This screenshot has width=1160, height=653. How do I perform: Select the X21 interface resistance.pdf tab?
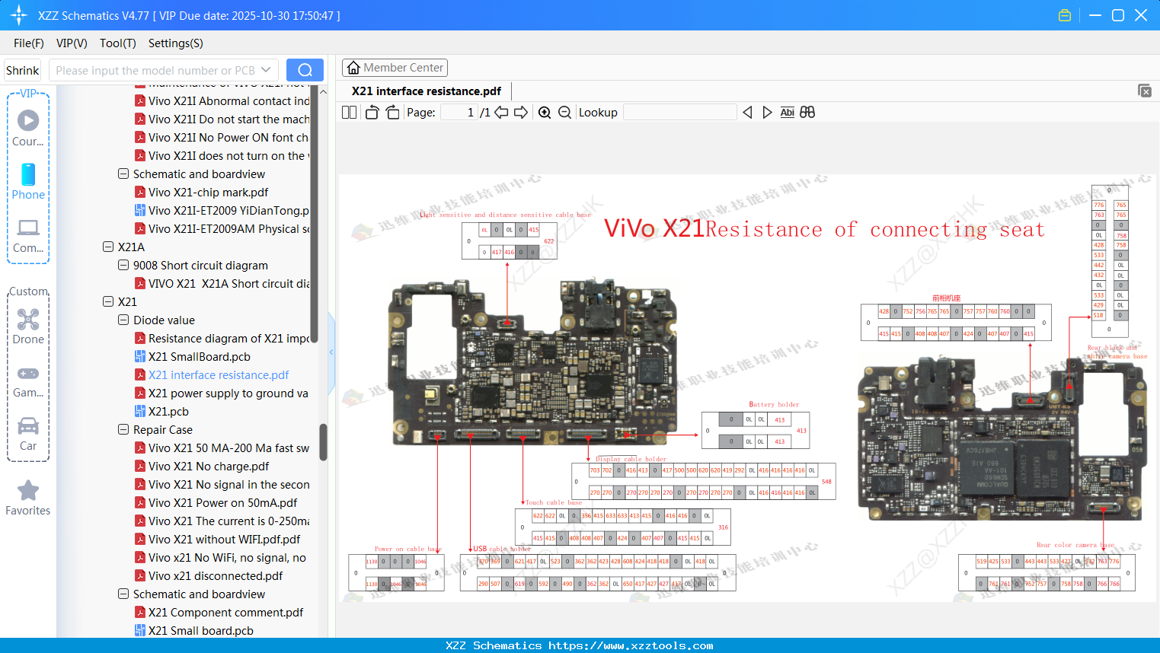pyautogui.click(x=424, y=91)
